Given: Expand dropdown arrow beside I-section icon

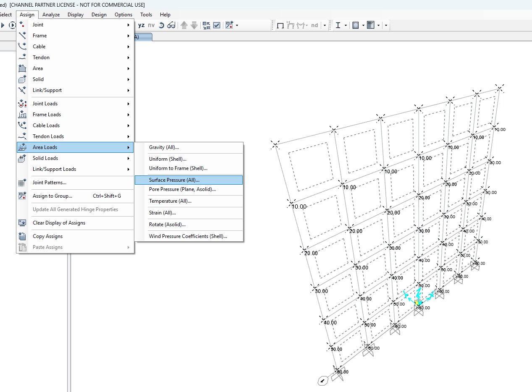Looking at the screenshot, I should [x=346, y=25].
